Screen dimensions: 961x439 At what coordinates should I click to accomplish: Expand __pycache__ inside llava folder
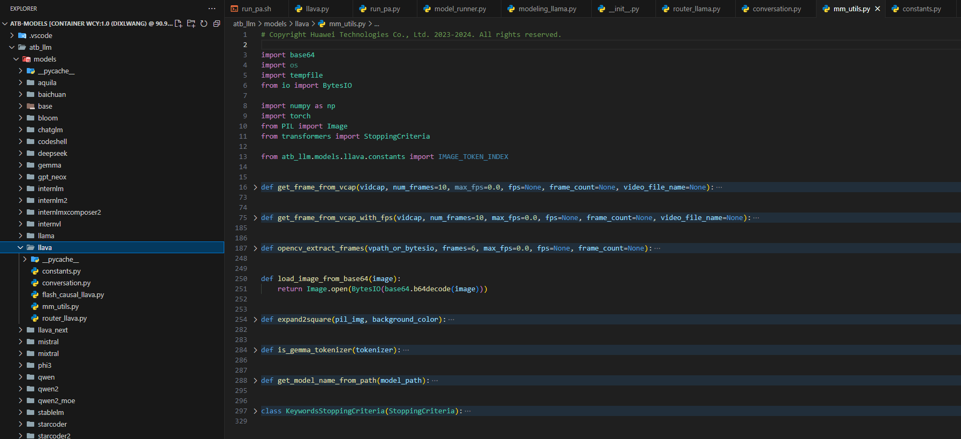coord(25,259)
